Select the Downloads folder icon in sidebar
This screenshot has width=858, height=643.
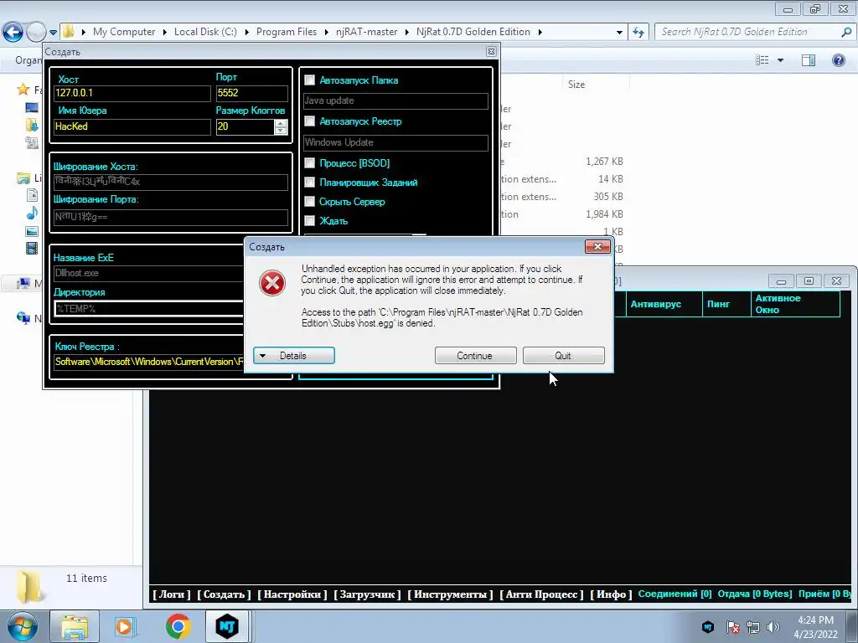32,126
